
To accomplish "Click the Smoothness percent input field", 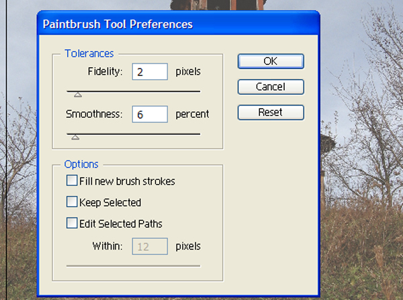I will [150, 114].
